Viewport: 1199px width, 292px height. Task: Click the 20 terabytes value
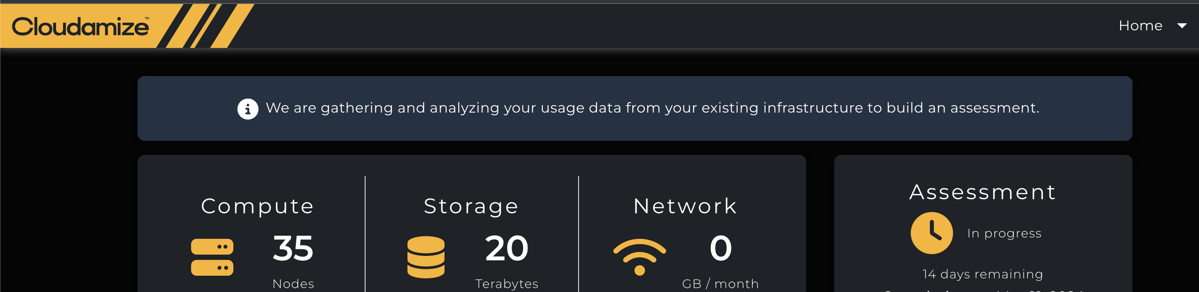pyautogui.click(x=506, y=248)
